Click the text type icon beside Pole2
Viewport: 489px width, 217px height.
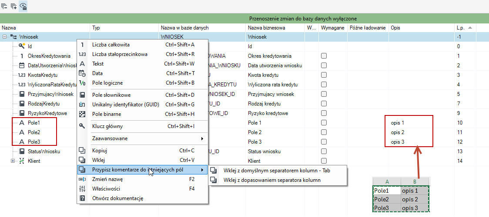pos(22,132)
